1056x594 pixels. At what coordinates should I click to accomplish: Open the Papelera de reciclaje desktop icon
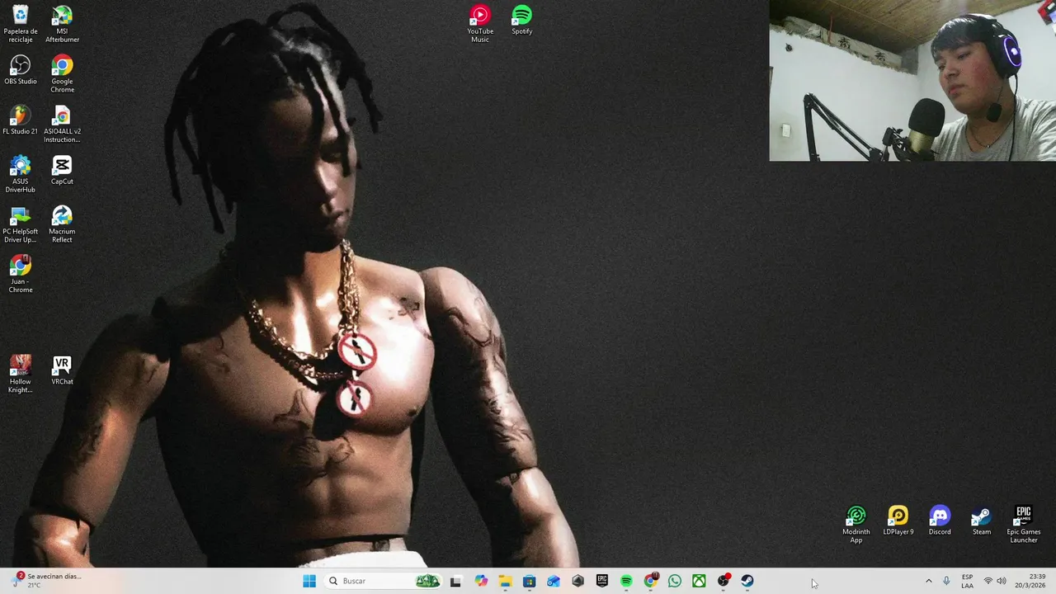pos(21,25)
